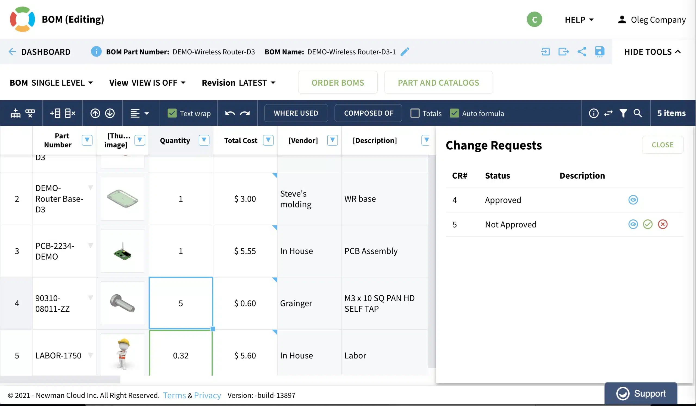Go back to DASHBOARD
The height and width of the screenshot is (406, 696).
tap(39, 52)
